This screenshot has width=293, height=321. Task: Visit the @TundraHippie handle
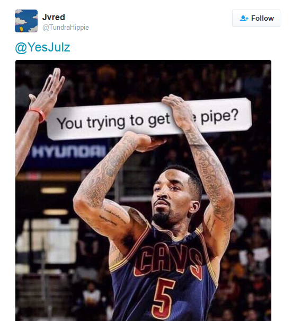[66, 28]
